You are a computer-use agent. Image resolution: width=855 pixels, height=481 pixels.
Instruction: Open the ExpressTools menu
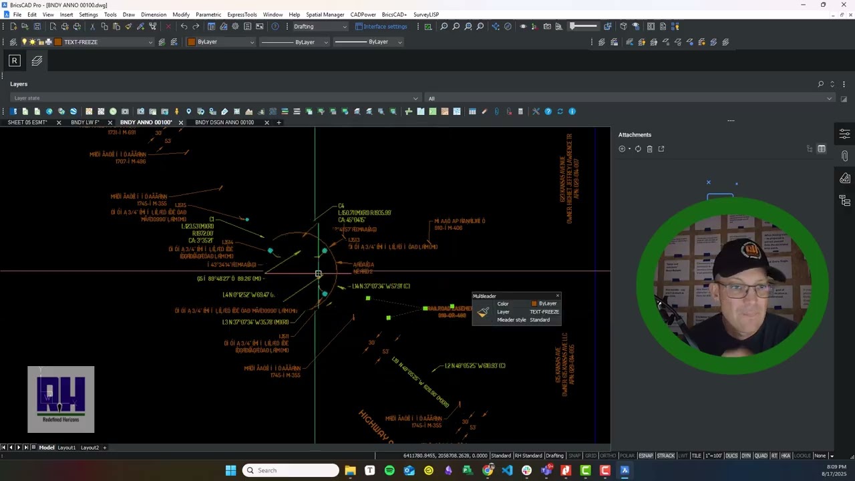pyautogui.click(x=242, y=15)
